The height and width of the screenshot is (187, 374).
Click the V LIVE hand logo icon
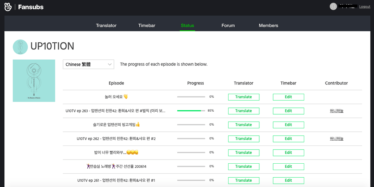point(8,7)
